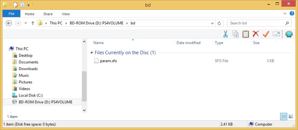Image resolution: width=298 pixels, height=130 pixels.
Task: Click the Cut scissors icon
Action: (x=225, y=34)
